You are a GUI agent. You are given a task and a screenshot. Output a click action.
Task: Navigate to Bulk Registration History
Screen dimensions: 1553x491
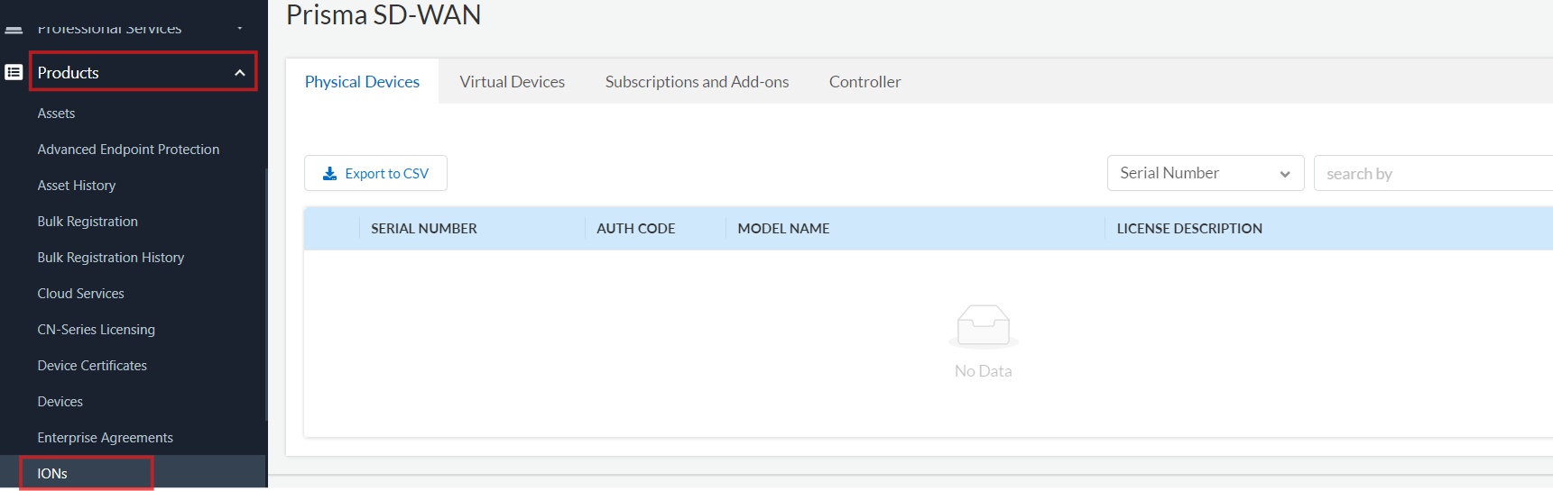click(x=111, y=258)
